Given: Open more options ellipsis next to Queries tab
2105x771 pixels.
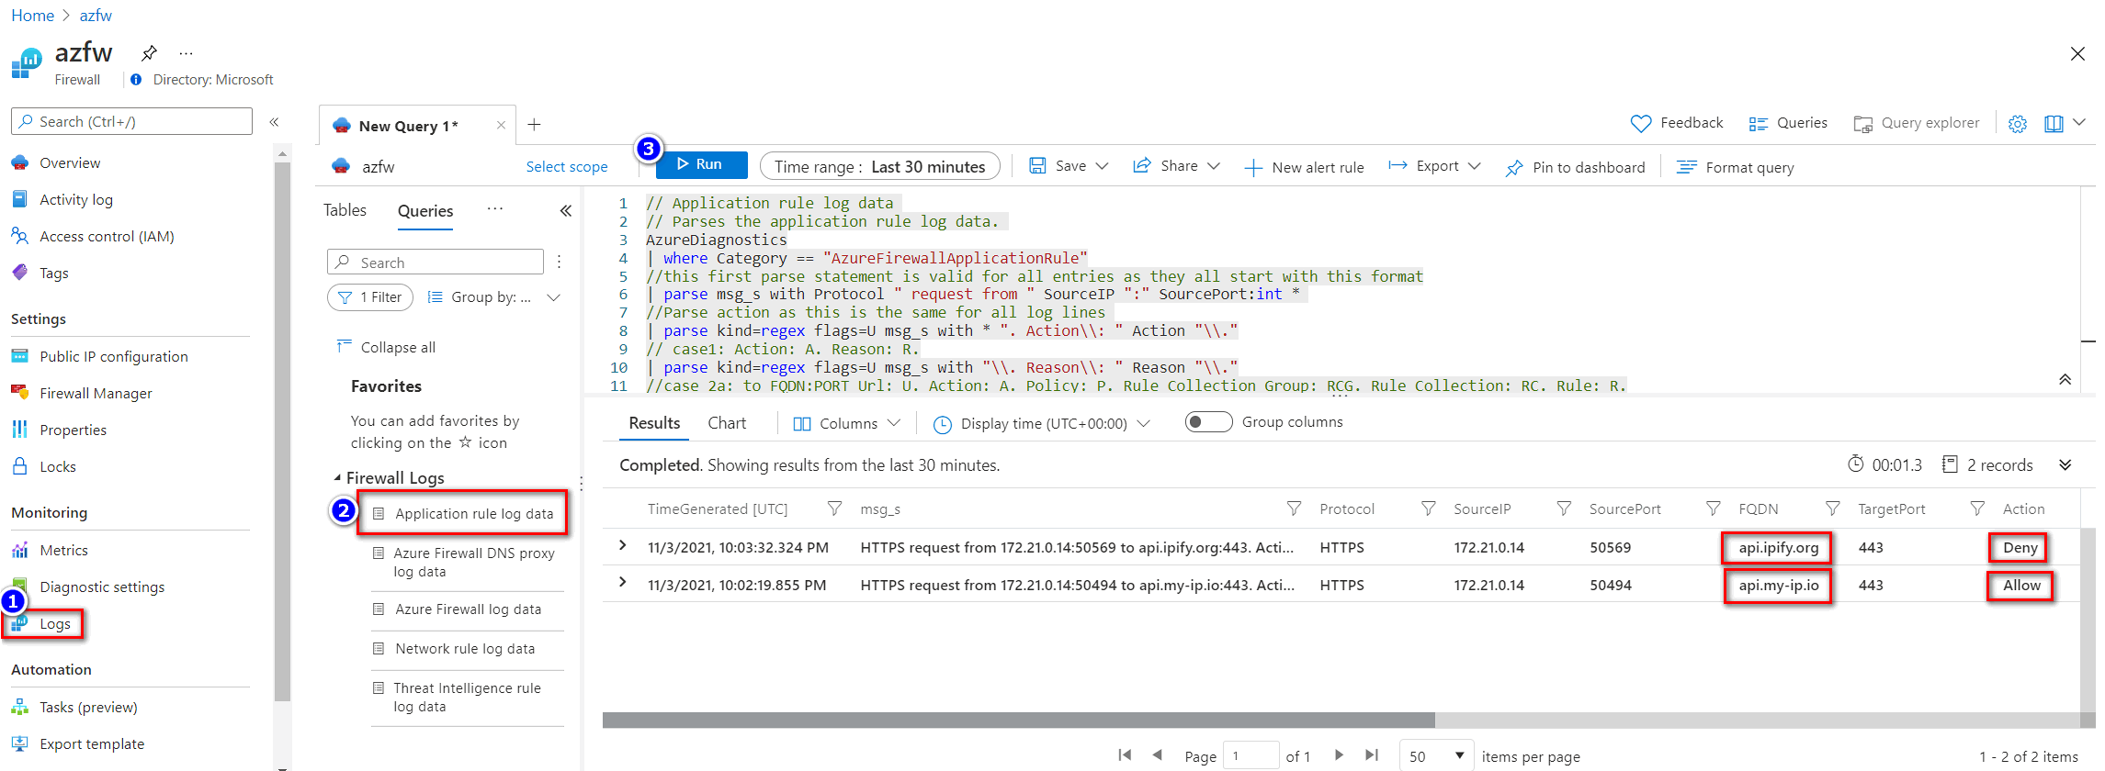Looking at the screenshot, I should click(x=495, y=209).
